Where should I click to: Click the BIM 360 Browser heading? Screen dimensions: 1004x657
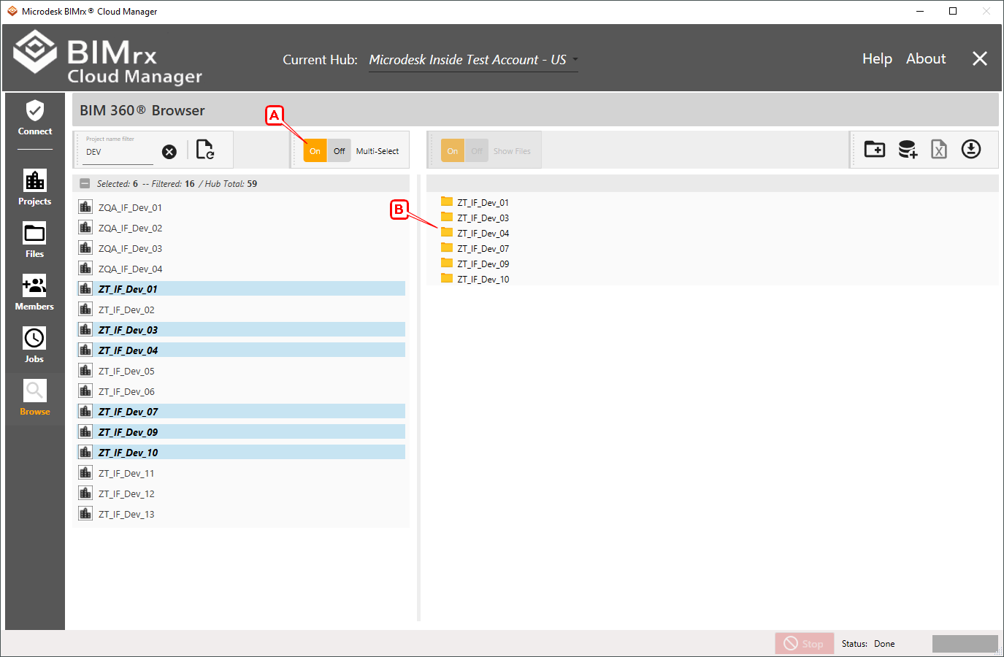click(142, 110)
